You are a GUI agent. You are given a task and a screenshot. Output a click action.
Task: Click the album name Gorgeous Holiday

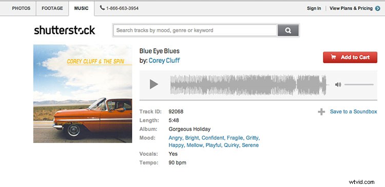[x=189, y=129]
